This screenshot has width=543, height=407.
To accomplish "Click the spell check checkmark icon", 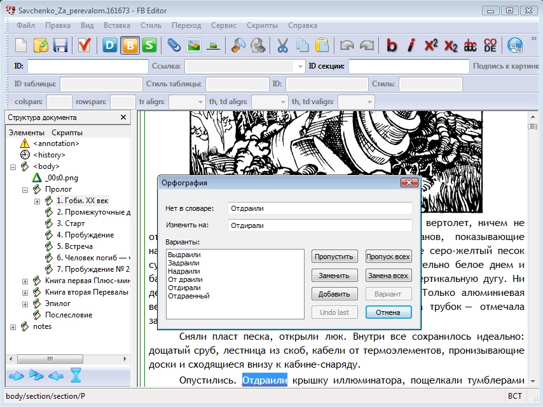I will [x=84, y=45].
